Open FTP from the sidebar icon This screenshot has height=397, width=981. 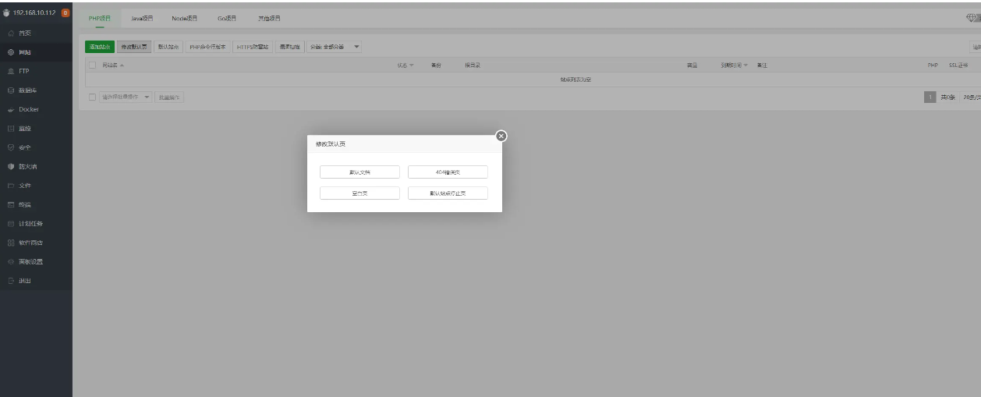pyautogui.click(x=11, y=72)
